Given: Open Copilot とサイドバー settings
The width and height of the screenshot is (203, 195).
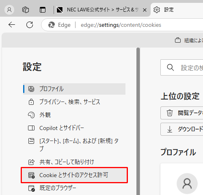Looking at the screenshot, I should (74, 128).
